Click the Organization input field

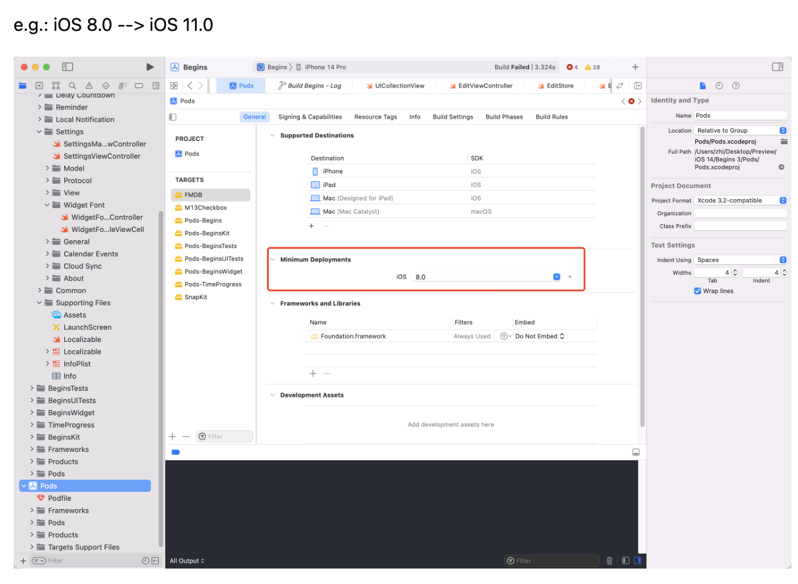point(740,213)
